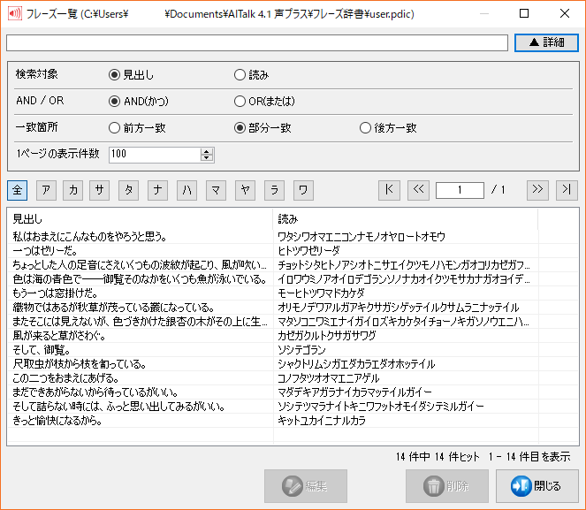The image size is (586, 510).
Task: Maximize the フレーズ一覧 window
Action: [524, 13]
